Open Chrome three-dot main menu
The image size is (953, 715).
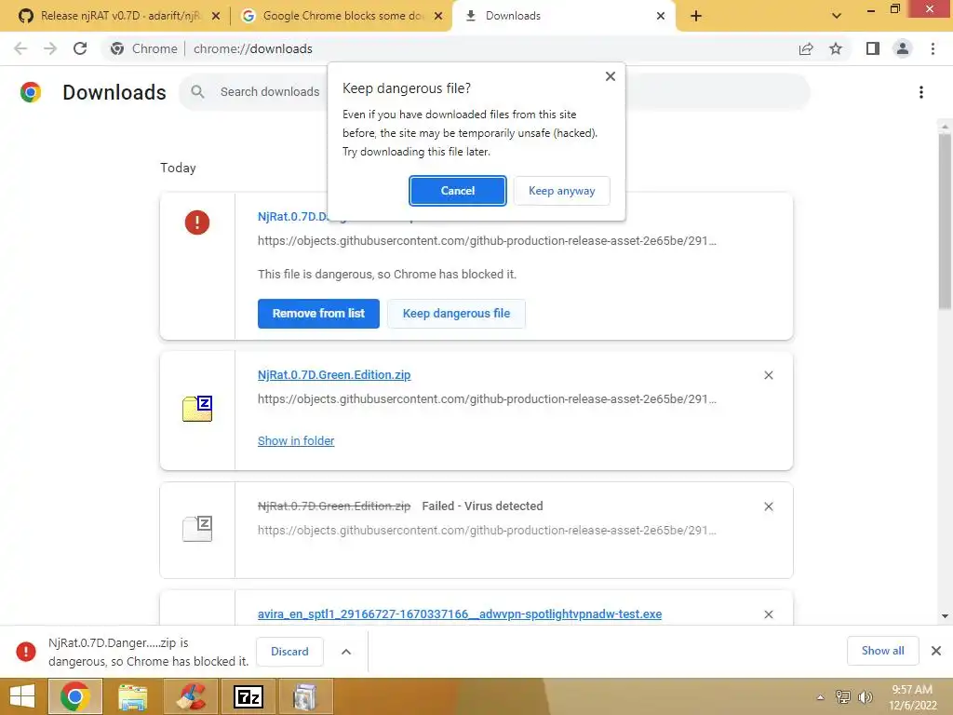933,48
